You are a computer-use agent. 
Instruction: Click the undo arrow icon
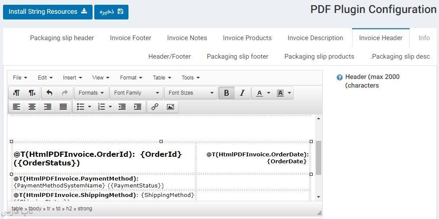(x=49, y=93)
